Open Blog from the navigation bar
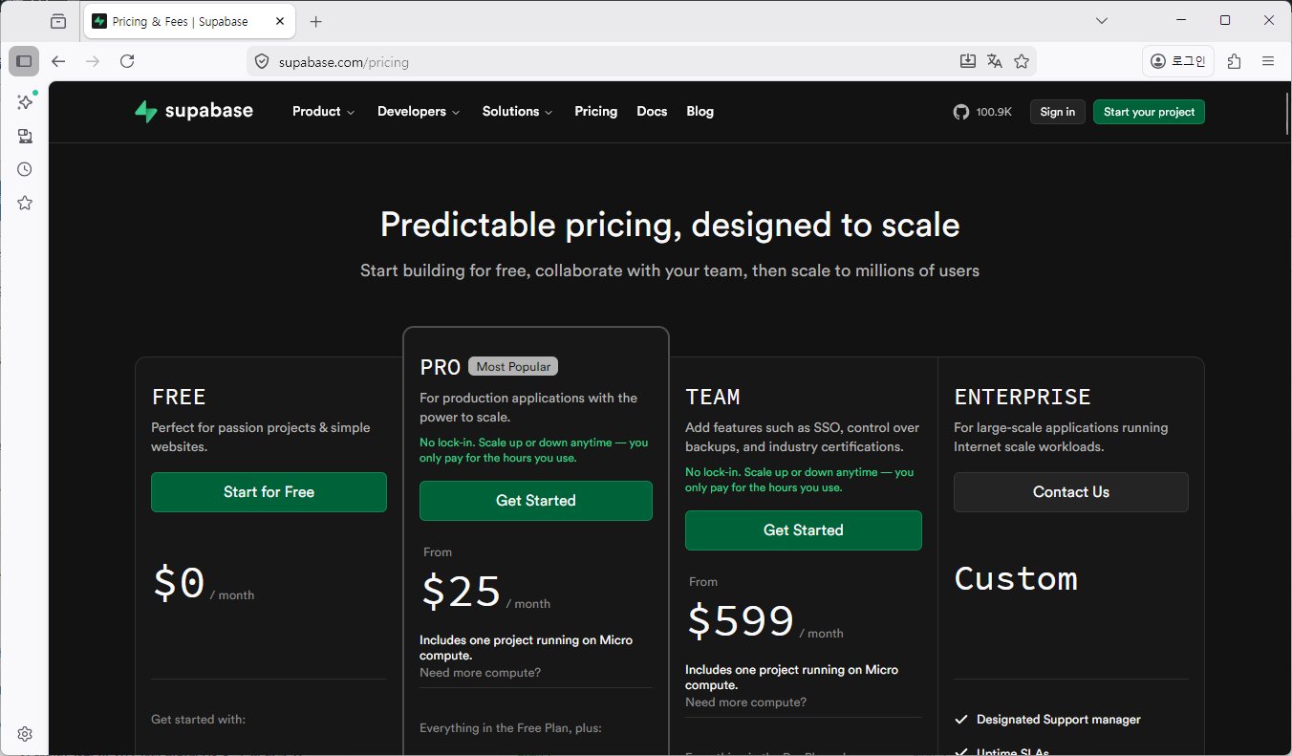The image size is (1292, 756). [700, 111]
